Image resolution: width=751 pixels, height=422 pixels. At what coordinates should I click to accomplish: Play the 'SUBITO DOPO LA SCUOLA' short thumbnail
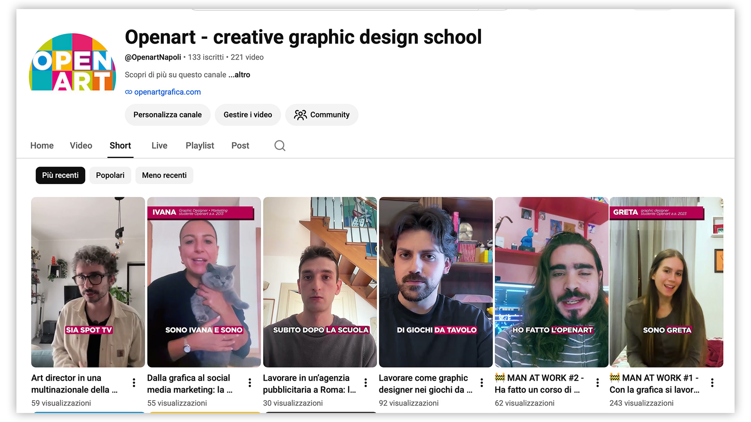point(320,282)
